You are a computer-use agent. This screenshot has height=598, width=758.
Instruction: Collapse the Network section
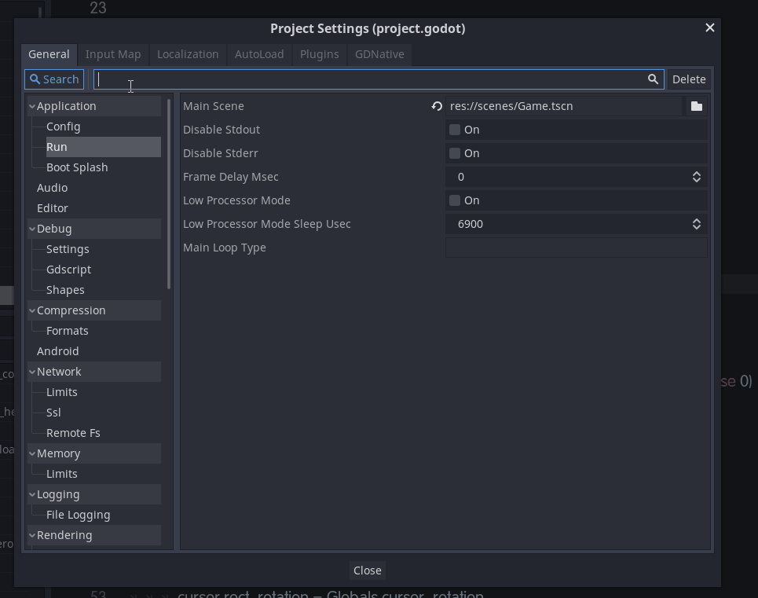point(31,371)
